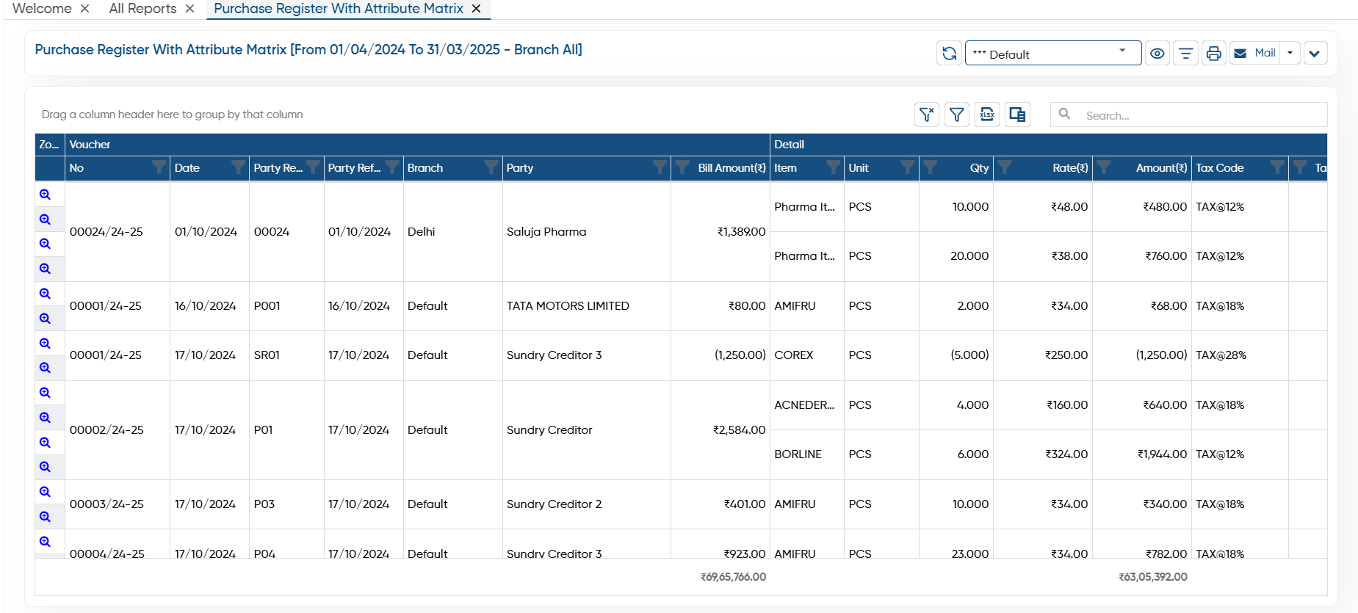
Task: Export the grid to XLSX
Action: [987, 115]
